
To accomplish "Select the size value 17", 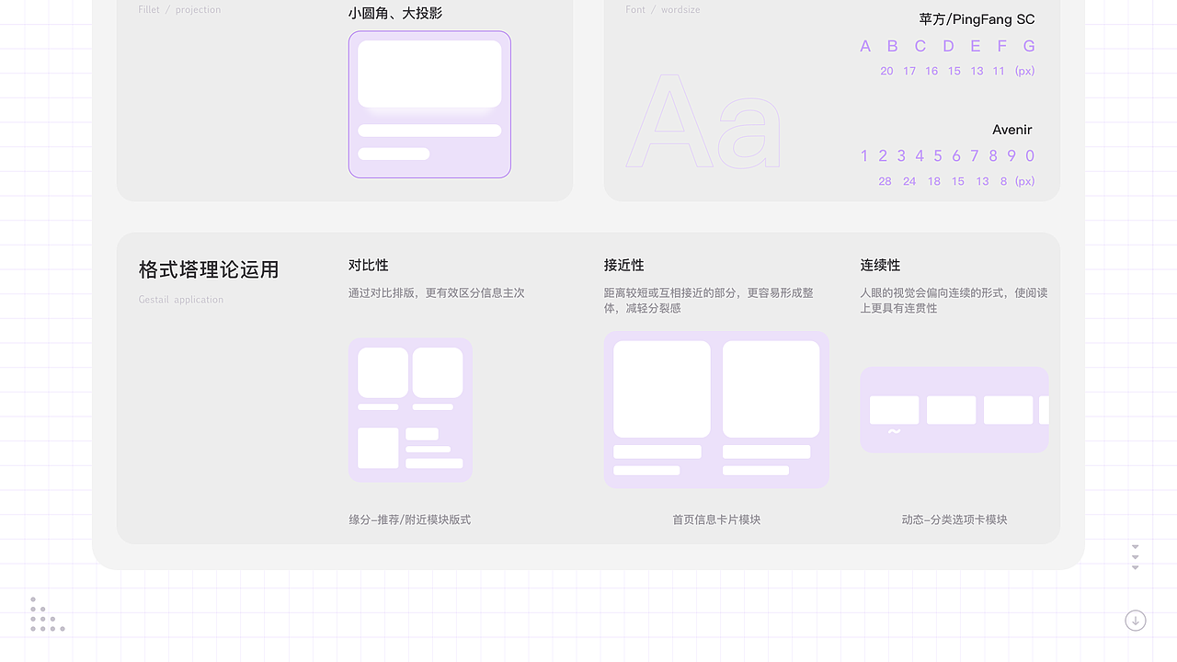I will 909,71.
